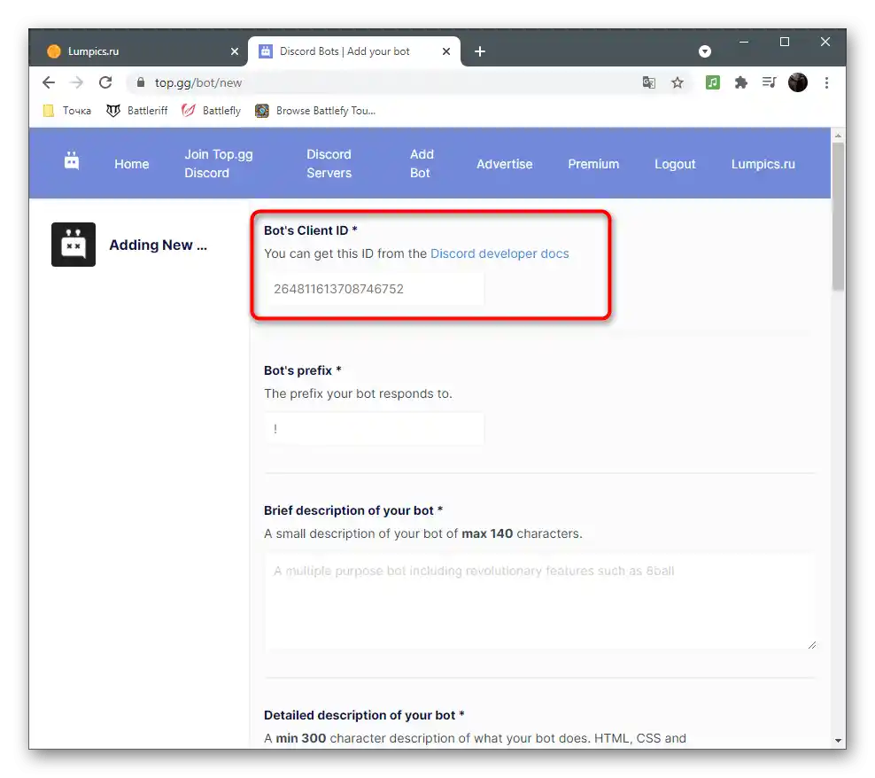The width and height of the screenshot is (875, 778).
Task: Click the Bot's prefix * label
Action: (x=303, y=370)
